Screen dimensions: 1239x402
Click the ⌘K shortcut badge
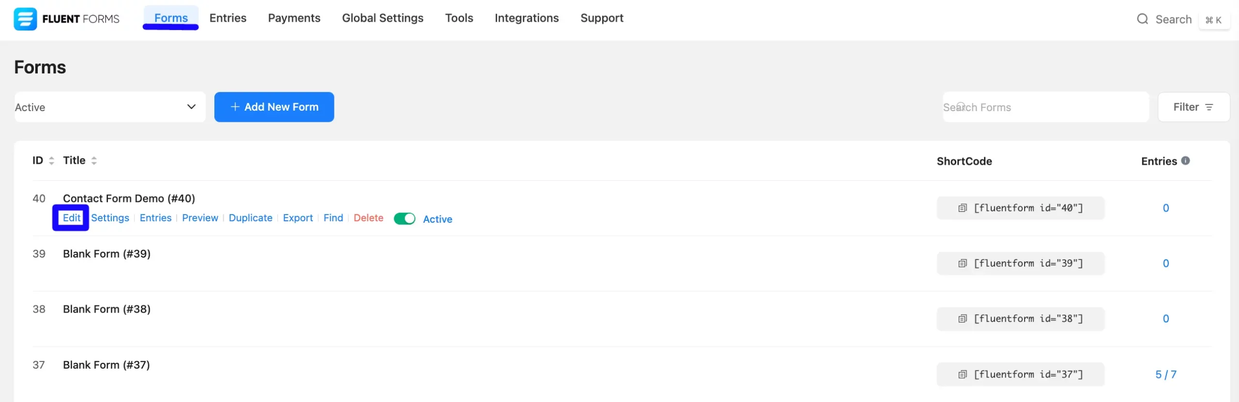point(1214,20)
